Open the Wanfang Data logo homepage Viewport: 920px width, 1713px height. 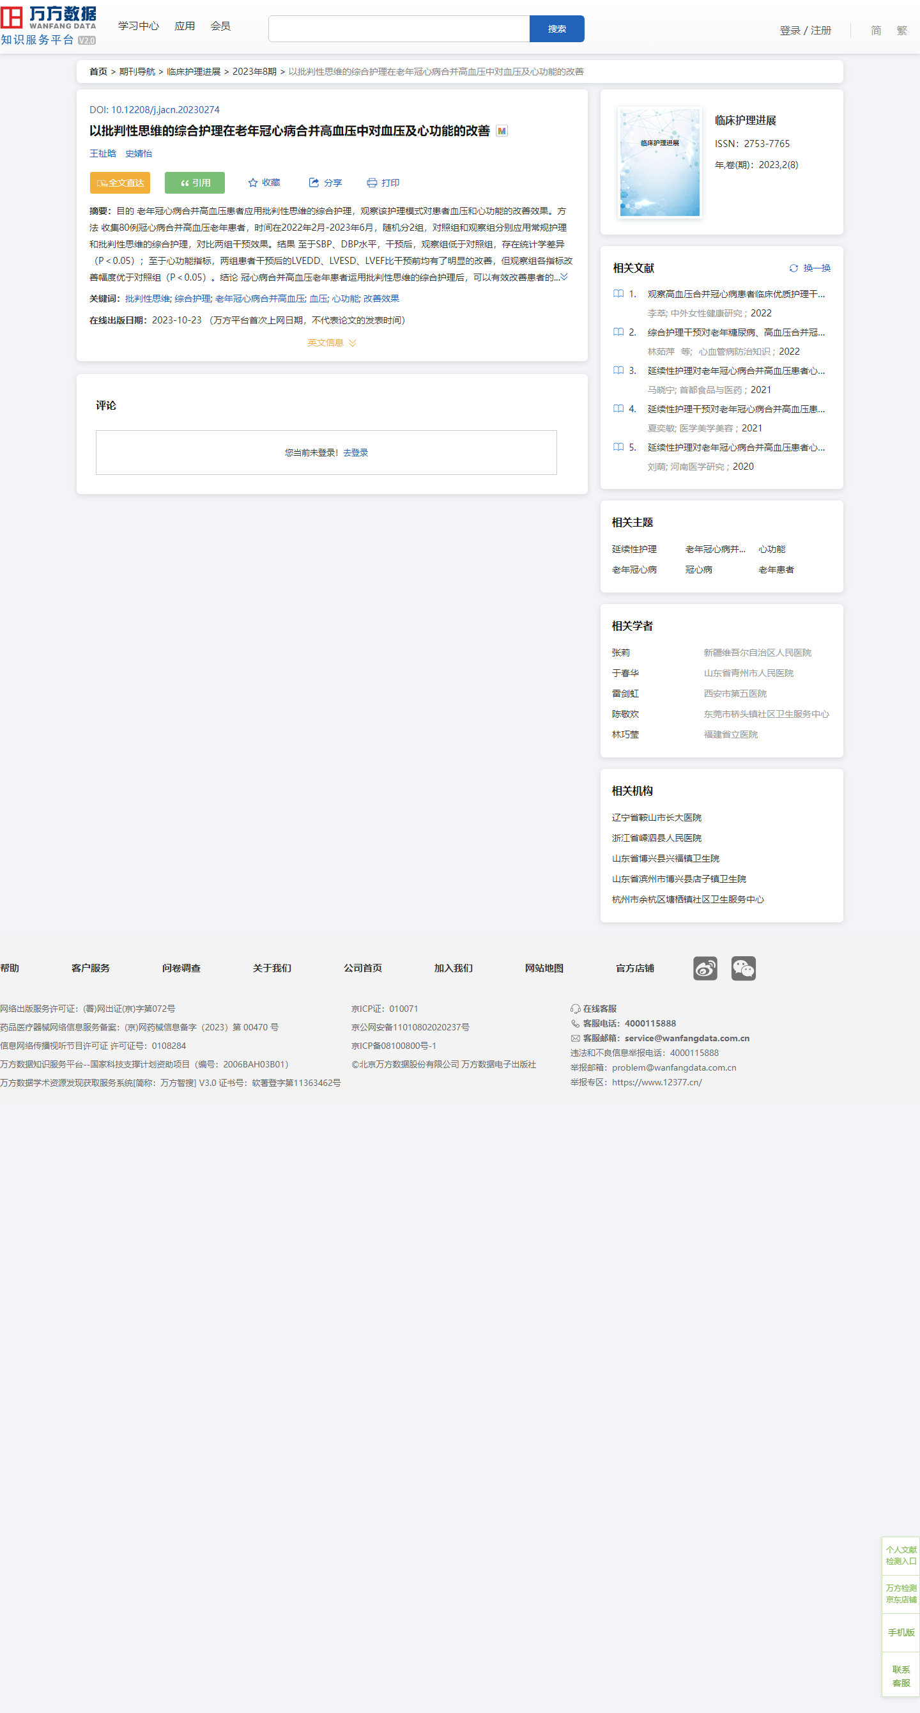tap(49, 26)
